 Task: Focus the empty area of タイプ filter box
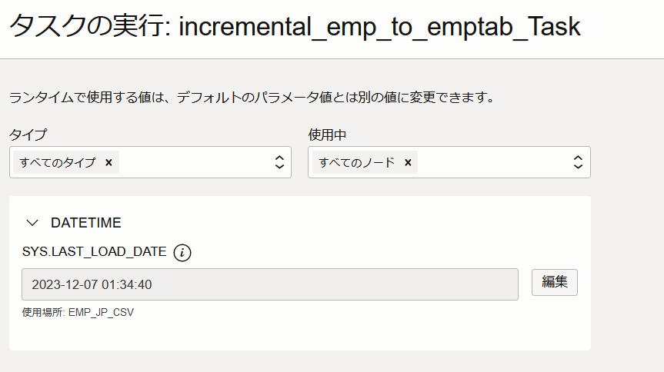(192, 162)
